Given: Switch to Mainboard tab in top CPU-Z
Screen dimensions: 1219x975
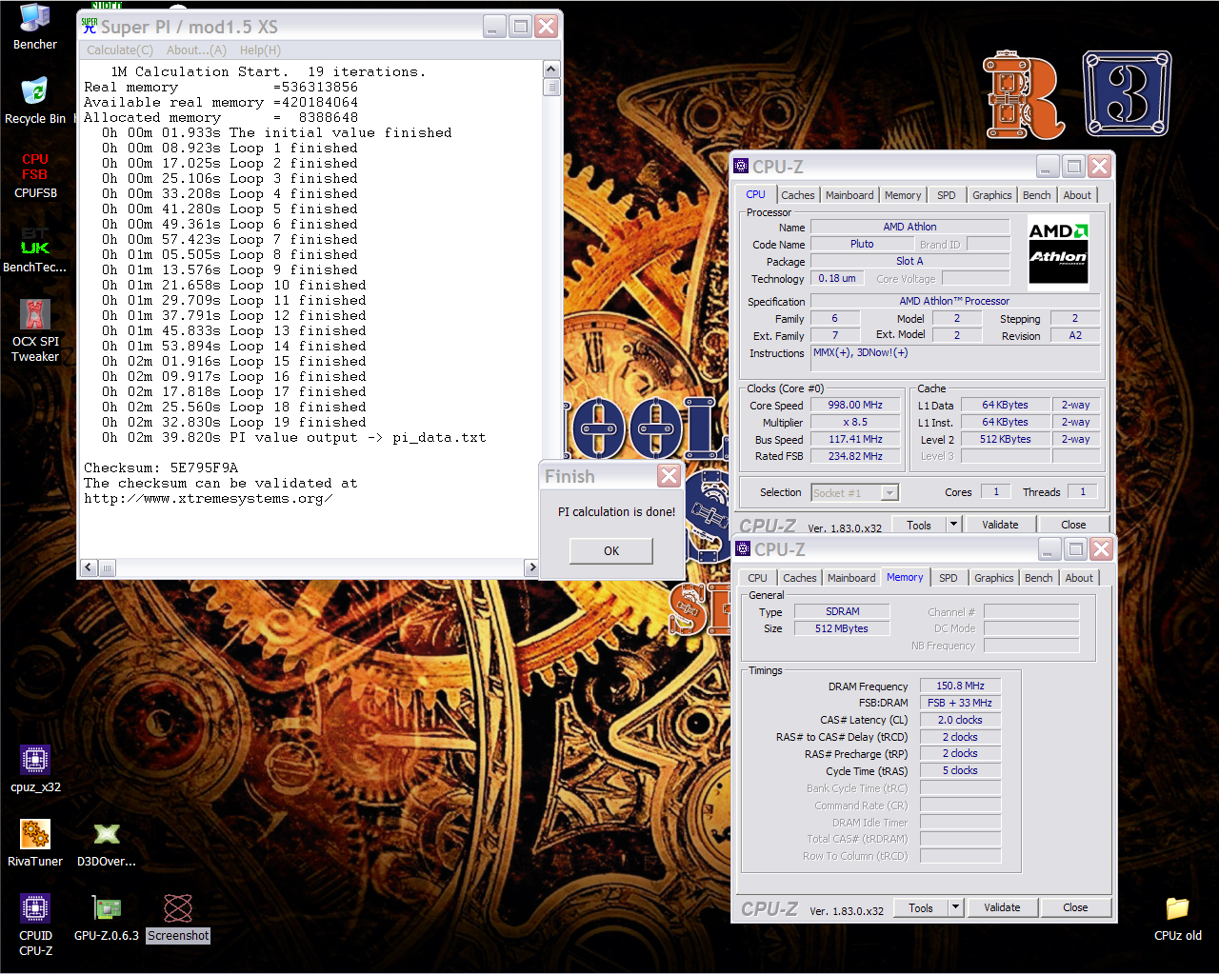Looking at the screenshot, I should (849, 195).
